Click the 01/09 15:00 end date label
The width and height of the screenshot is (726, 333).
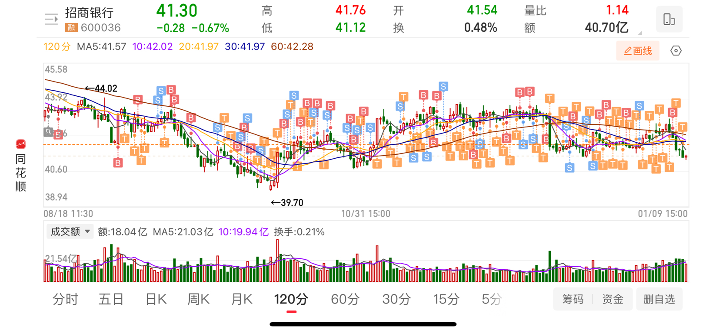tap(663, 214)
